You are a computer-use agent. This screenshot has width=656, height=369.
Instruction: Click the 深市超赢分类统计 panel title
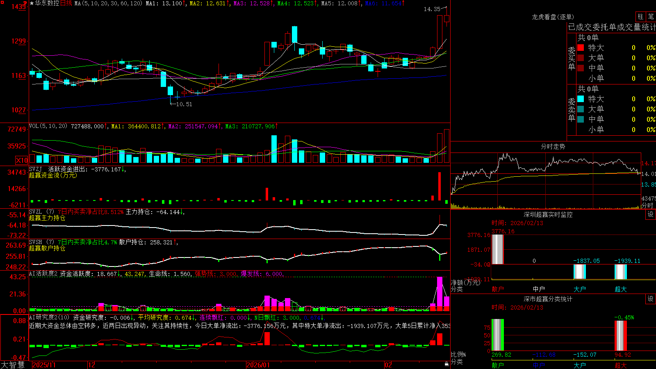pyautogui.click(x=548, y=299)
